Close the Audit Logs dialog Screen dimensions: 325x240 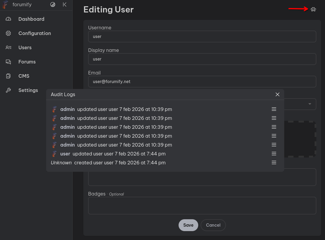277,94
